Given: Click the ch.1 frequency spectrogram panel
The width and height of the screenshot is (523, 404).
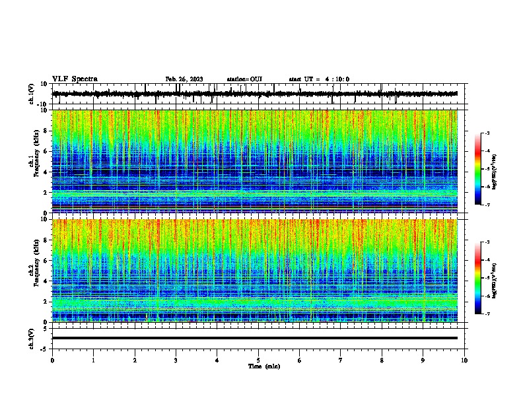Looking at the screenshot, I should coord(255,161).
